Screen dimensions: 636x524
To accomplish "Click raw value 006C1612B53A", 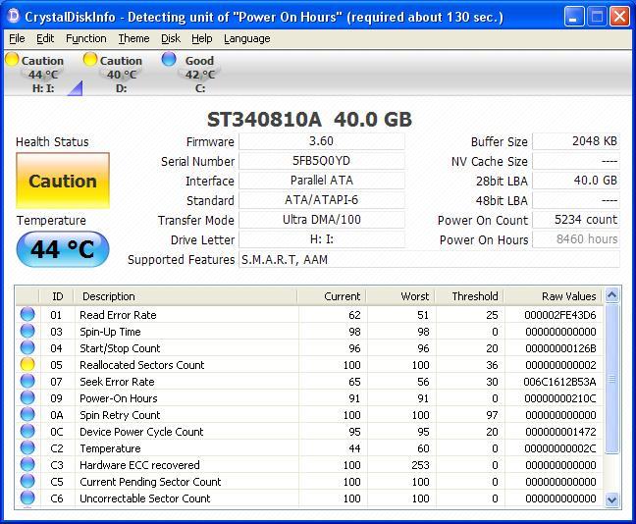I will click(559, 382).
